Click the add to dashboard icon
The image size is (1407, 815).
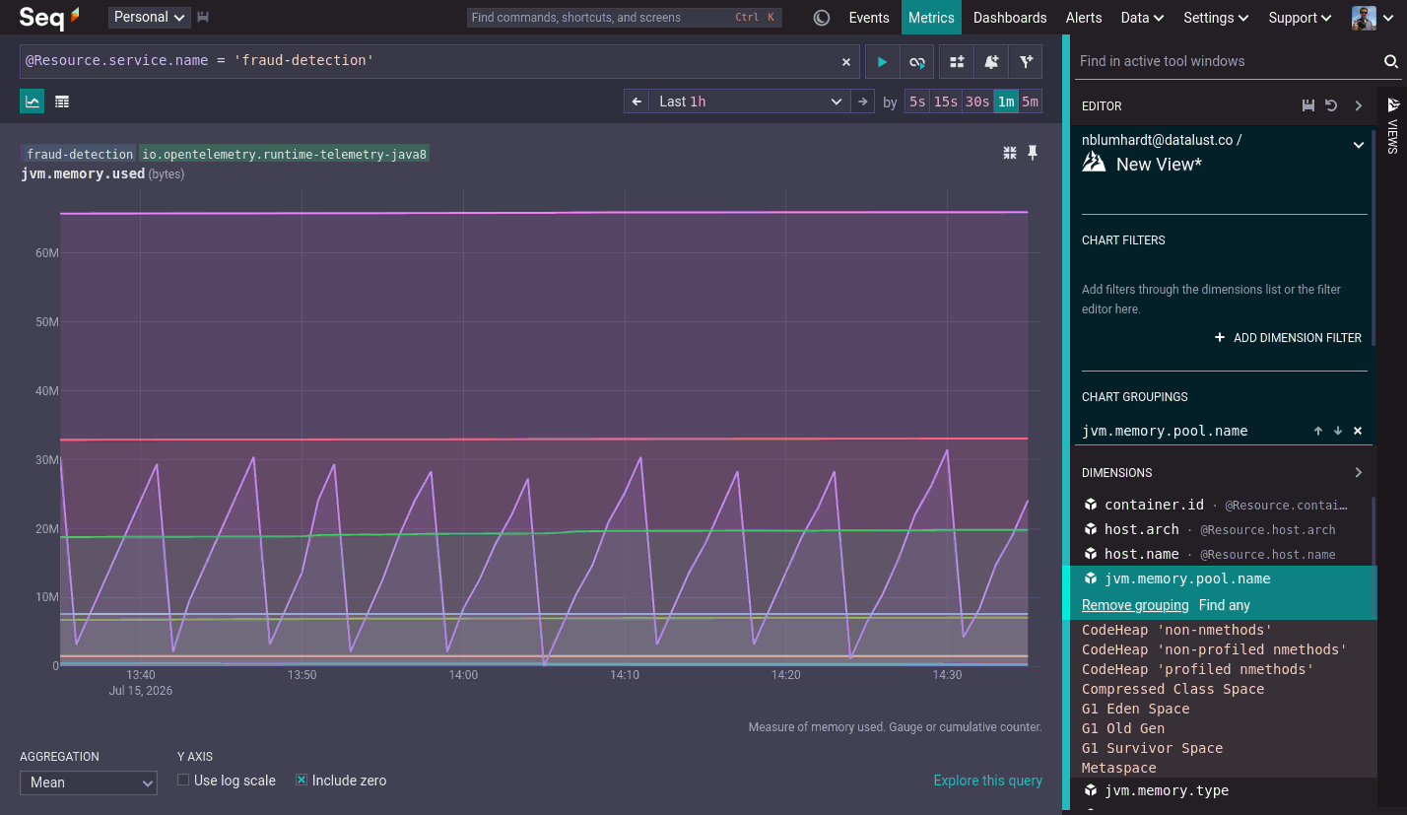tap(957, 61)
